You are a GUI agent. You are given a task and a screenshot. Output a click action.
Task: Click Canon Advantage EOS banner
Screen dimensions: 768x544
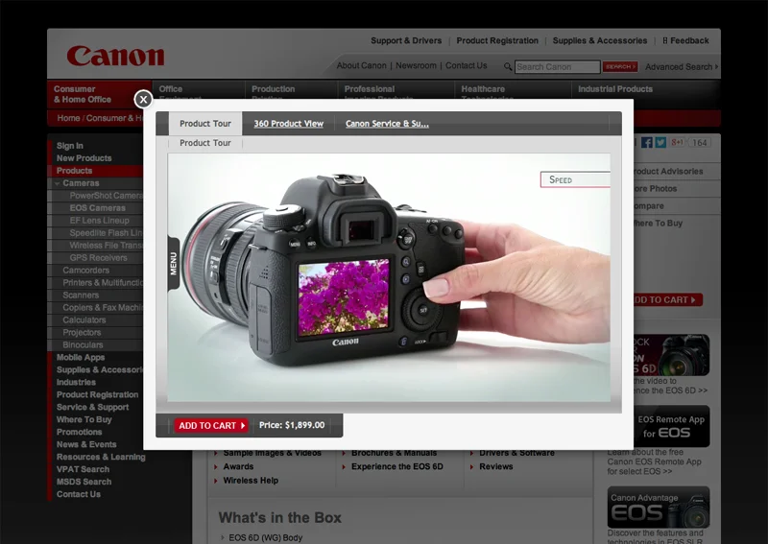pyautogui.click(x=659, y=508)
